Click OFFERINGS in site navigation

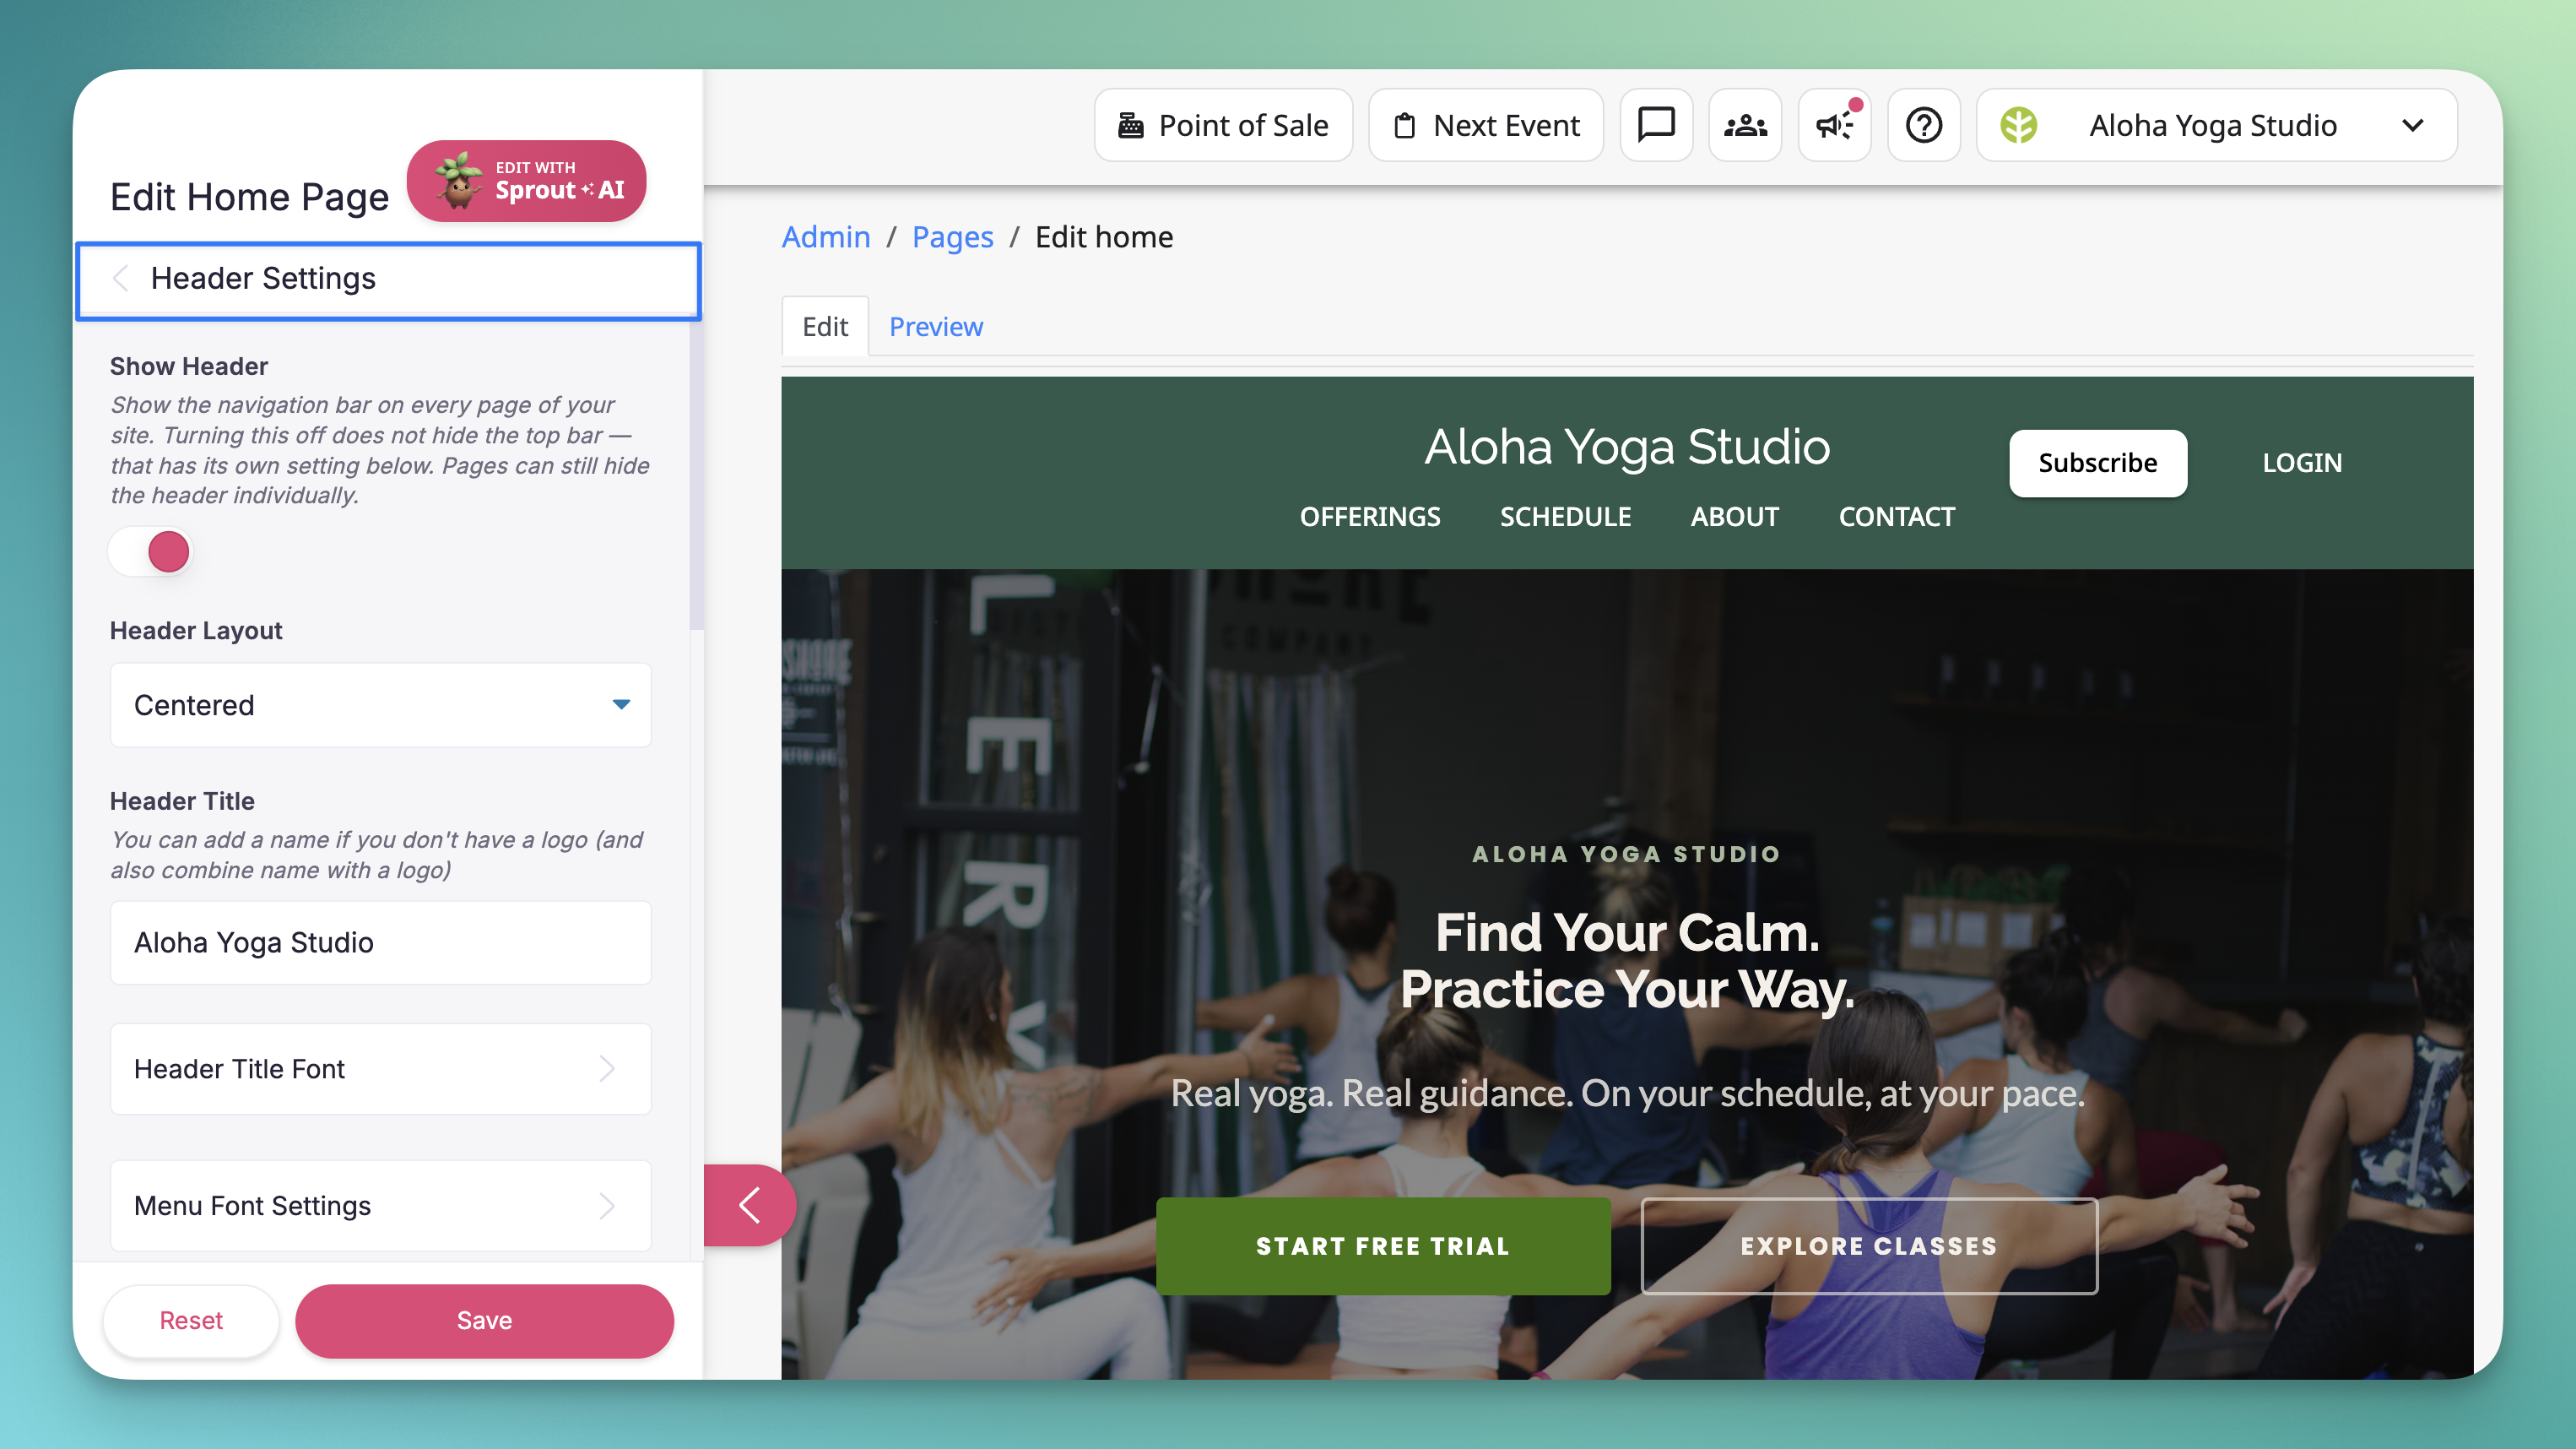point(1370,517)
